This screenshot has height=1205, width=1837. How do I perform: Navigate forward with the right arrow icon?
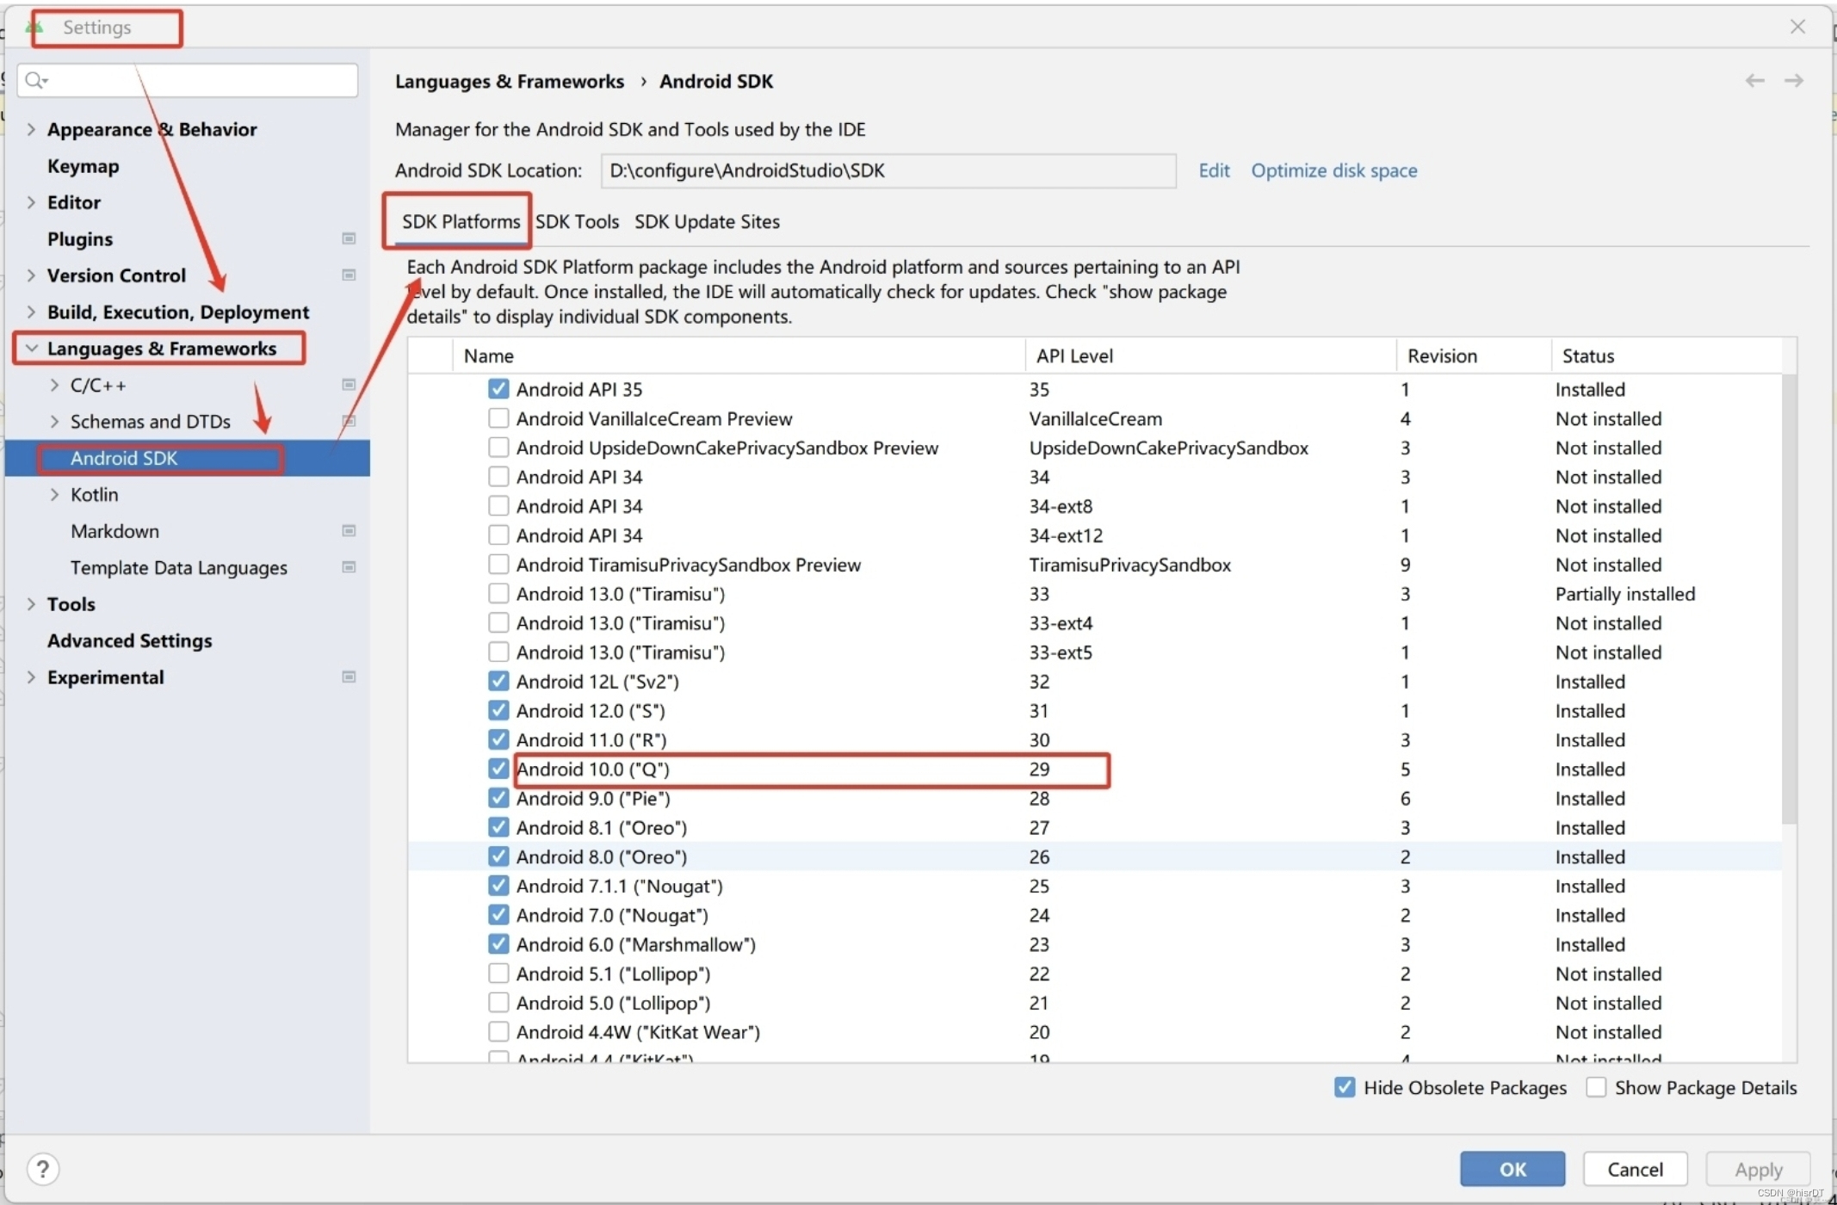pos(1794,81)
